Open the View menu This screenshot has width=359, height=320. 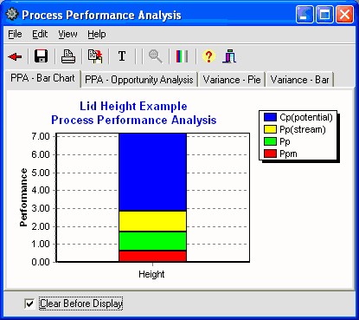[67, 34]
